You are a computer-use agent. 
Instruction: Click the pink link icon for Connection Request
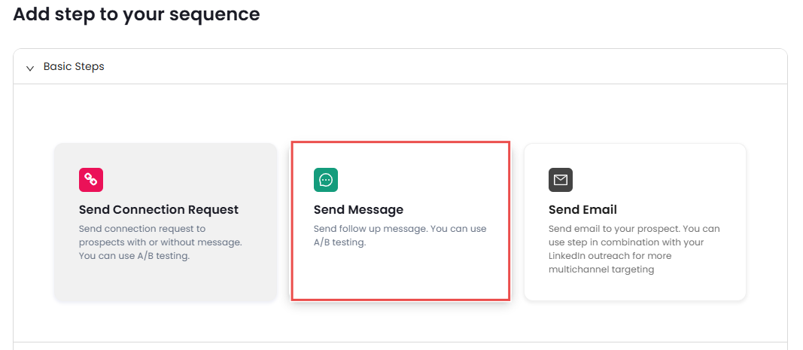pyautogui.click(x=90, y=180)
